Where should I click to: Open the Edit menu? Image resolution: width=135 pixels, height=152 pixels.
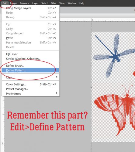(5, 3)
